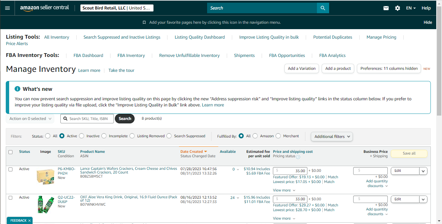Open Manage Pricing tool

(381, 37)
